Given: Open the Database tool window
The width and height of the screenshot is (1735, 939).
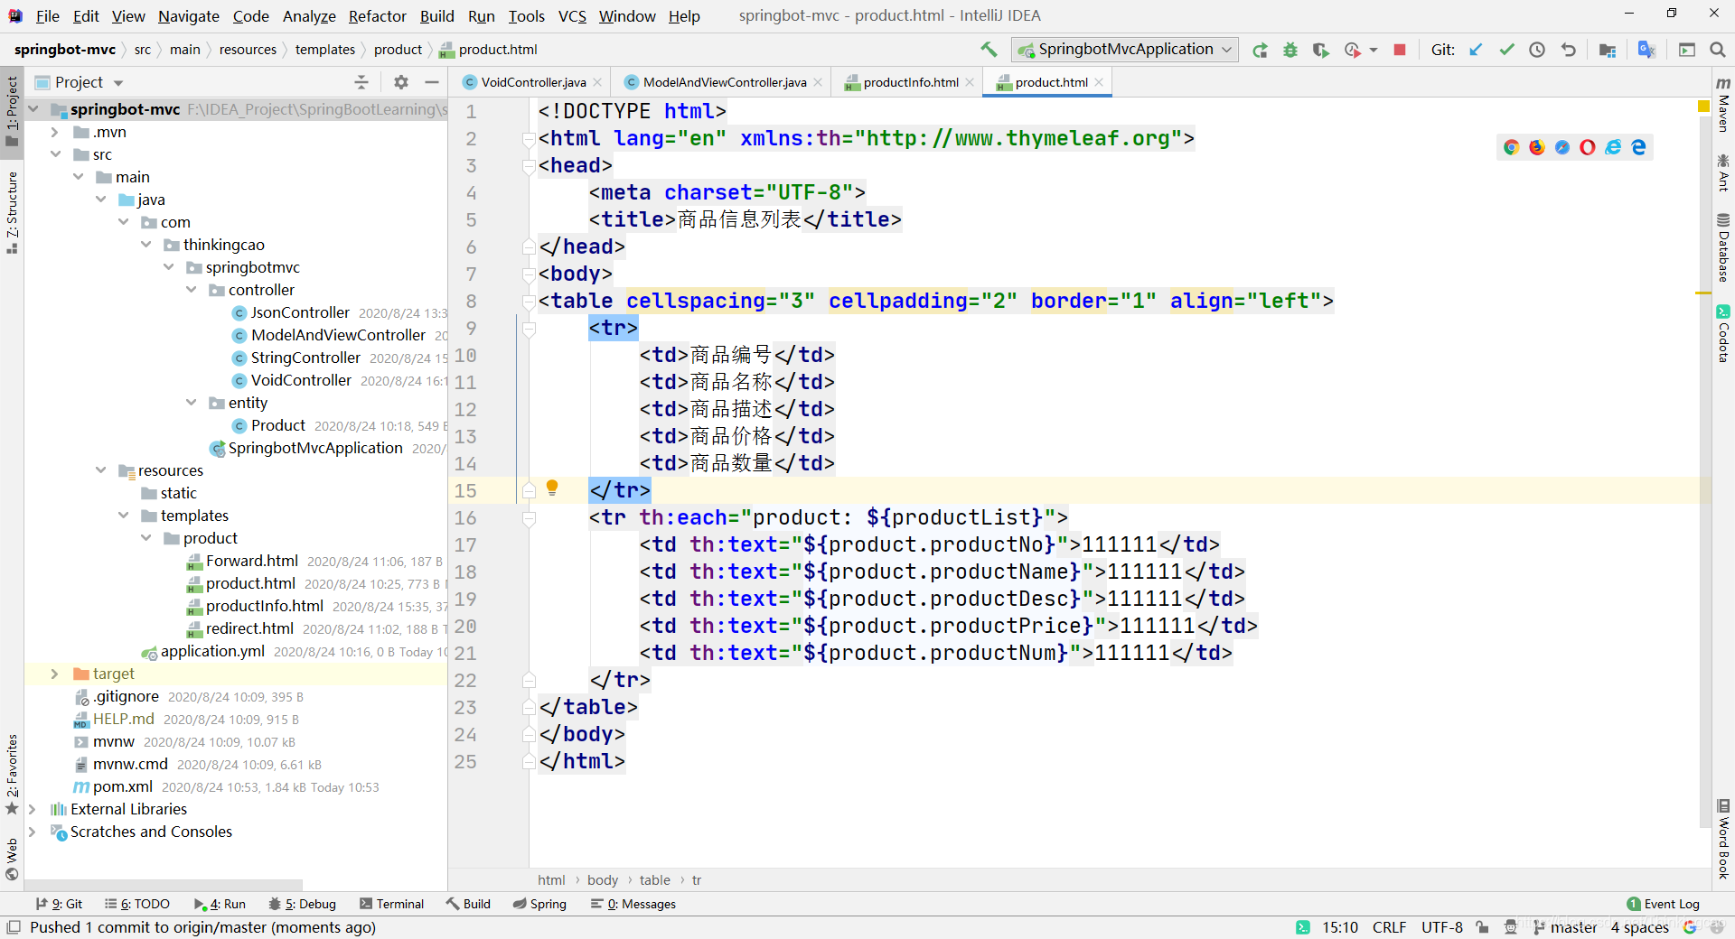Looking at the screenshot, I should pyautogui.click(x=1723, y=247).
